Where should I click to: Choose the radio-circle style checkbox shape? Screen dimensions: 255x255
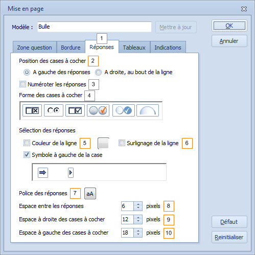[54, 110]
